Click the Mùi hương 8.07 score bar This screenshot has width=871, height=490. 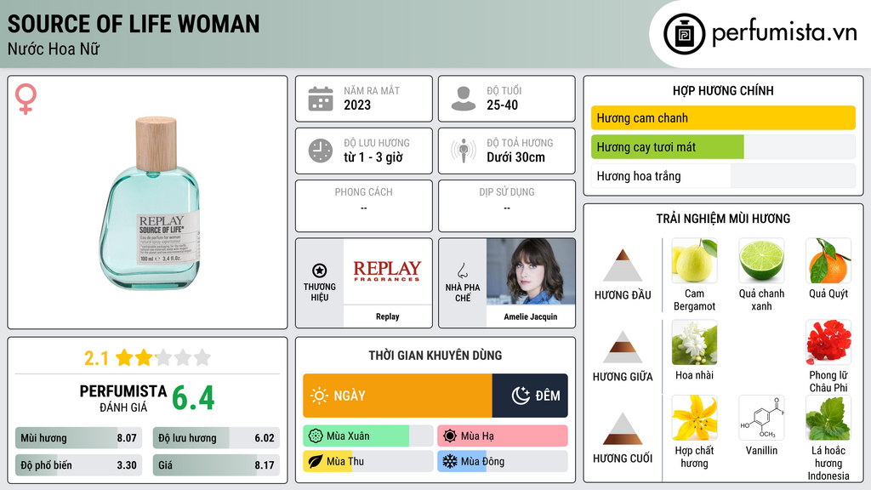78,438
